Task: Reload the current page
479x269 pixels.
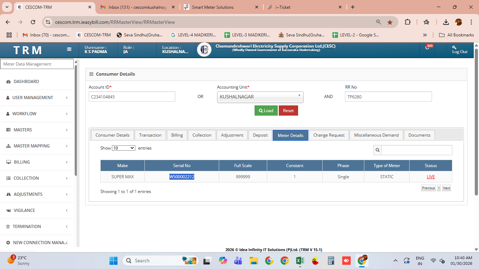Action: (33, 22)
